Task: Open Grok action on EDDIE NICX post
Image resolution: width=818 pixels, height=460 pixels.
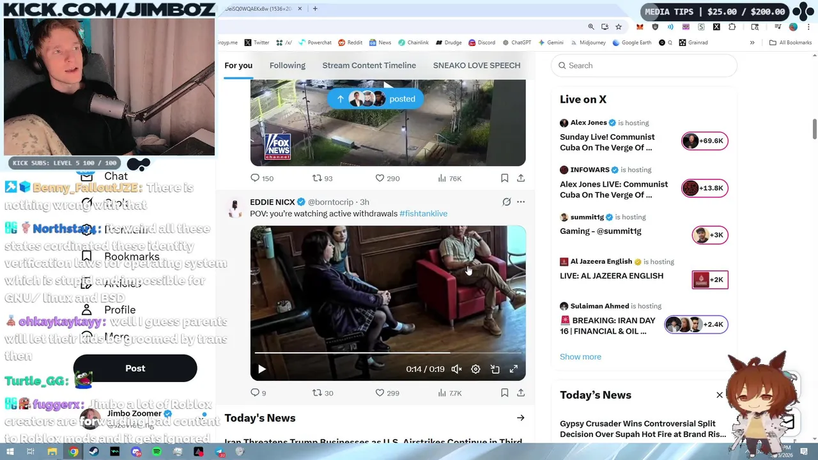Action: (506, 202)
